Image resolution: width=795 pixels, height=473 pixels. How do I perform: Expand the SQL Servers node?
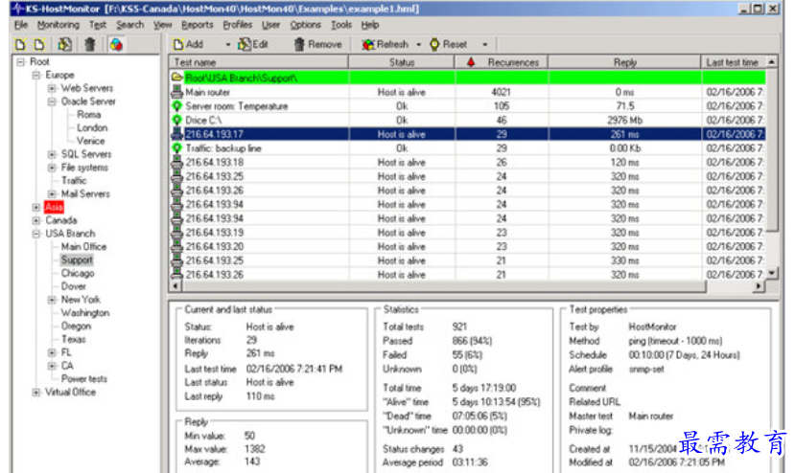[52, 154]
